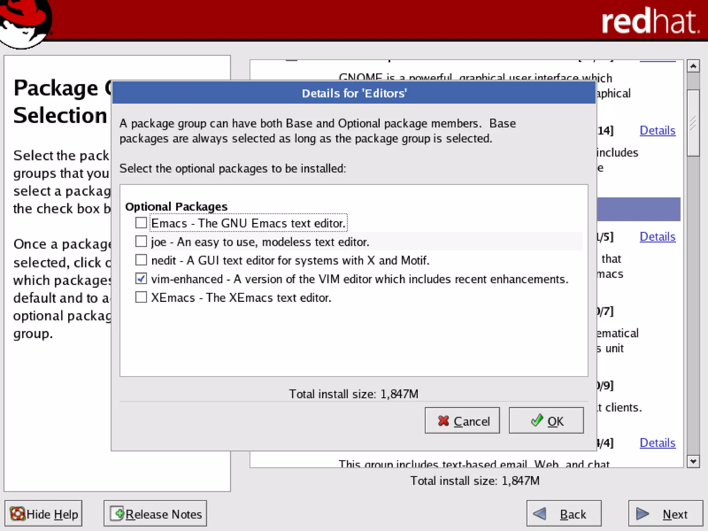The height and width of the screenshot is (531, 708).
Task: Click the Details for 'Editors' title bar
Action: (x=354, y=93)
